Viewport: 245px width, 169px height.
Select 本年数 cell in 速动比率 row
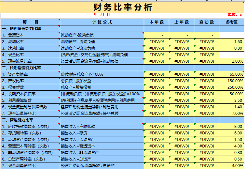click(x=157, y=48)
